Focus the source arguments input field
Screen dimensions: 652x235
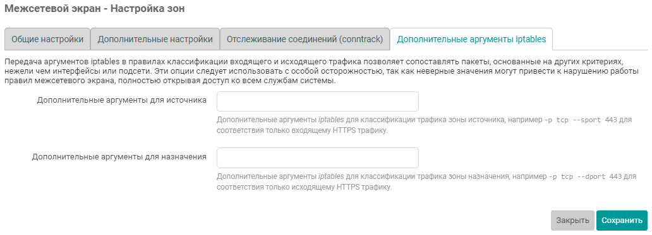(318, 101)
